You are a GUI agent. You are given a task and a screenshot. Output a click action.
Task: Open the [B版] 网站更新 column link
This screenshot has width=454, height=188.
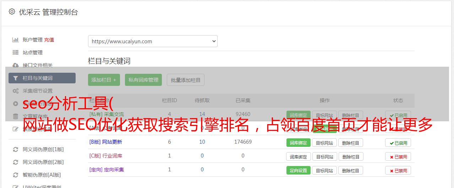(x=106, y=142)
